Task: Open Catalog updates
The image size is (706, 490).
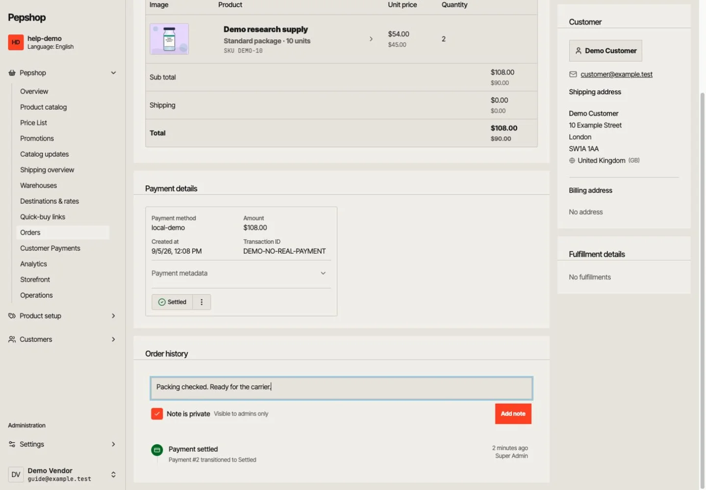Action: 44,154
